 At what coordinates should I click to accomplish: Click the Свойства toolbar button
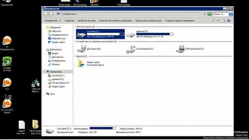point(69,21)
